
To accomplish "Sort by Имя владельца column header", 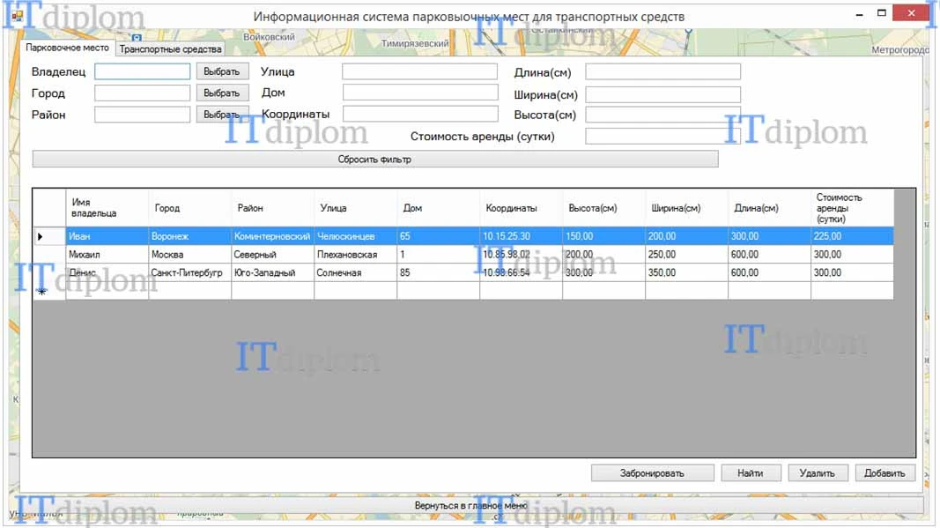I will click(x=107, y=208).
